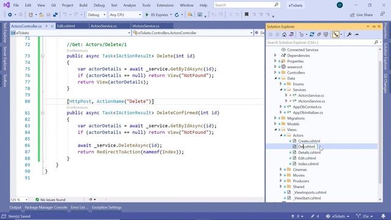Click the No issues found indicator
This screenshot has height=220, width=391.
click(50, 200)
